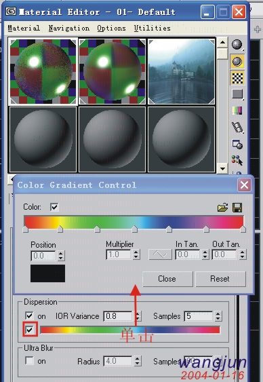Click the Multiplier spinner arrows
Viewport: 263px width, 382px height.
click(x=136, y=254)
